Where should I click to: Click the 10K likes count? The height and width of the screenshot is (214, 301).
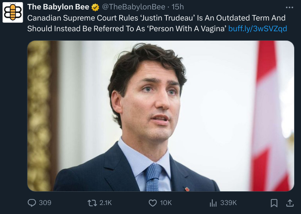166,203
